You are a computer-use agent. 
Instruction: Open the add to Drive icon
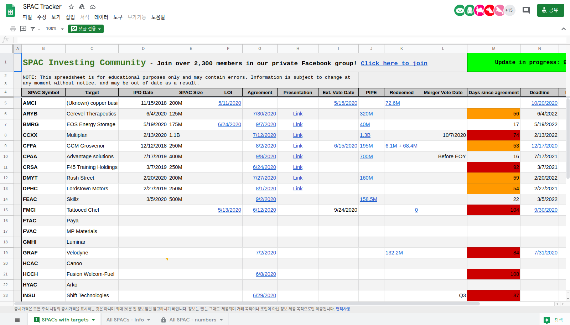(82, 7)
